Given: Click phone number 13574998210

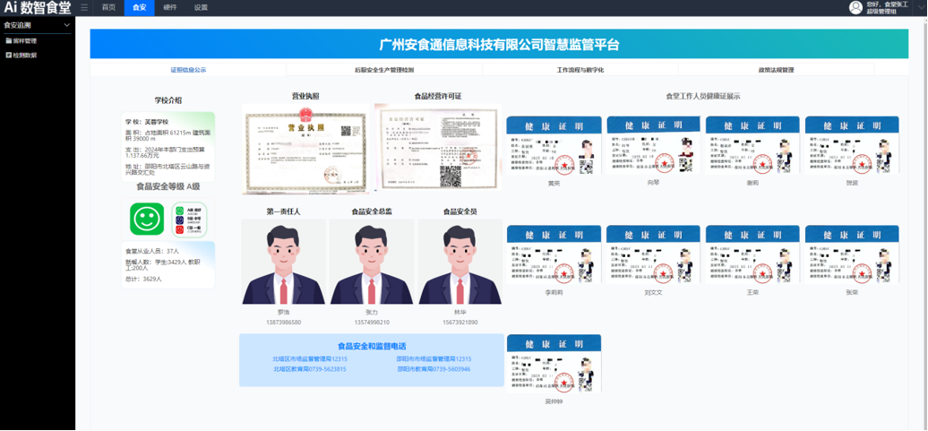Looking at the screenshot, I should pyautogui.click(x=372, y=323).
